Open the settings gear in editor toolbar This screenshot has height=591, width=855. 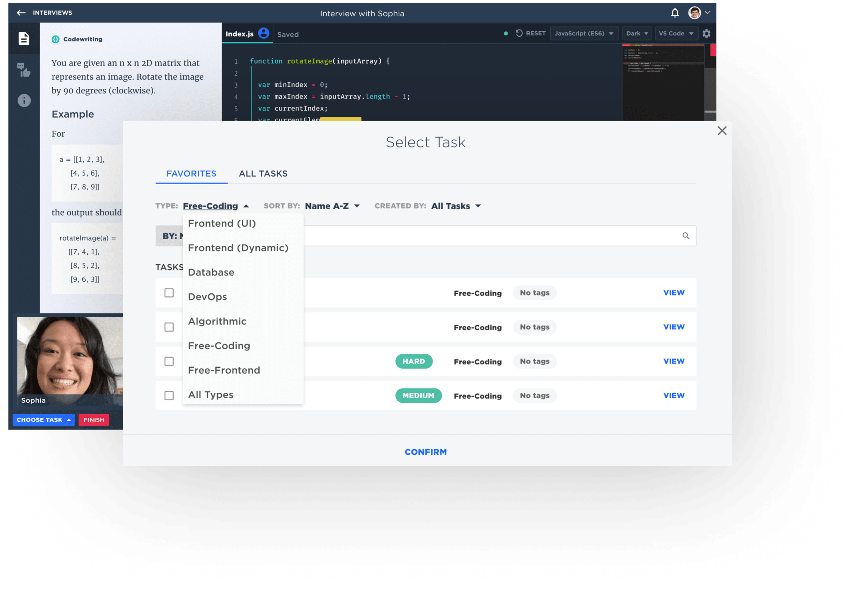tap(706, 33)
